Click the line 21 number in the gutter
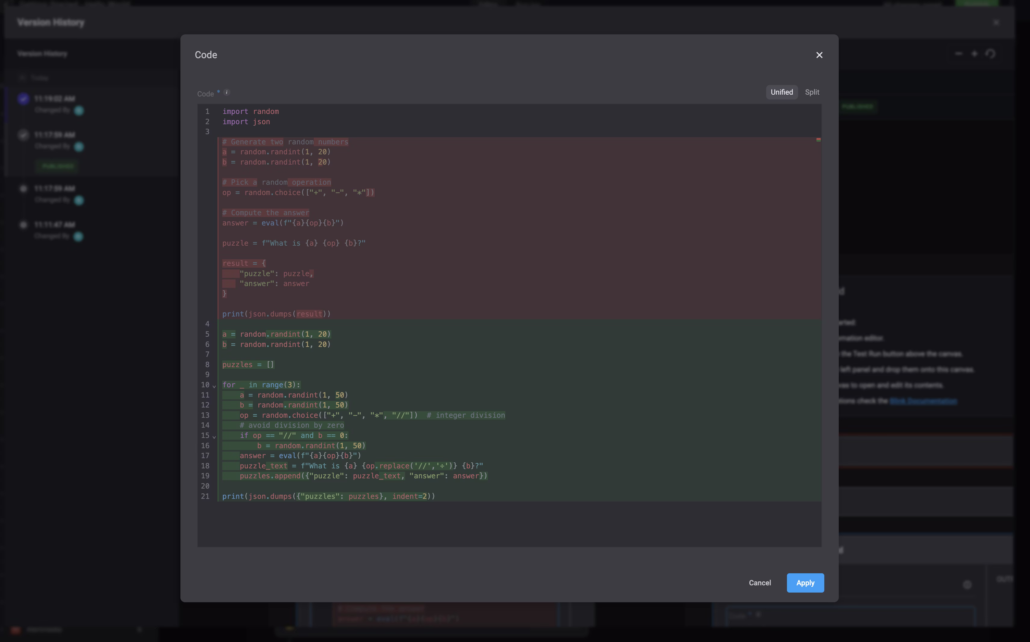The height and width of the screenshot is (642, 1030). point(205,496)
